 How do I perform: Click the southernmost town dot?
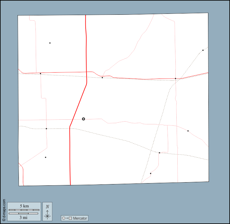point(151,173)
